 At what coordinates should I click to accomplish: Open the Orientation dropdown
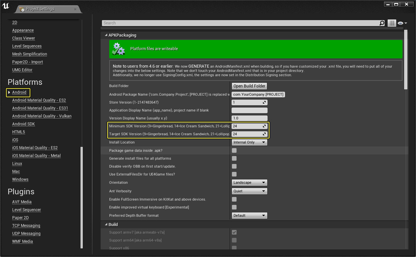pyautogui.click(x=249, y=182)
